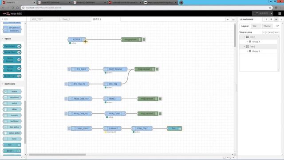The width and height of the screenshot is (284, 160).
Task: Add a new dashboard link button
Action: click(x=276, y=32)
